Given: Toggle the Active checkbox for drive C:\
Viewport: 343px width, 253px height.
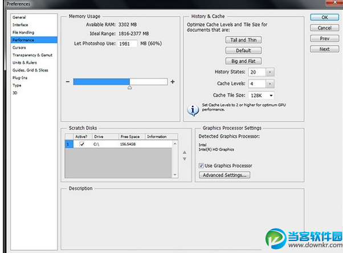Looking at the screenshot, I should coord(82,144).
